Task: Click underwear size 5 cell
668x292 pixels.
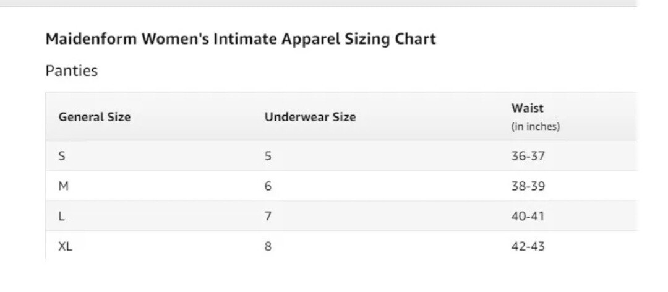Action: point(268,156)
